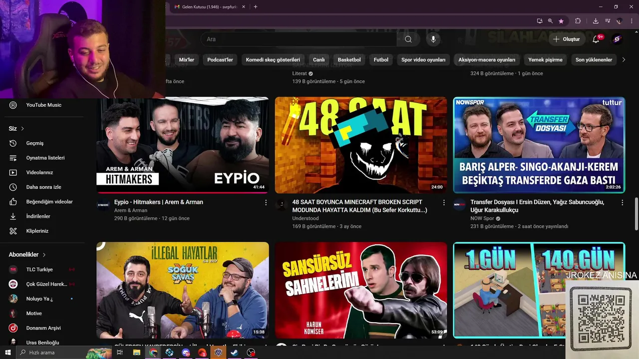Select the Yemek pişirme chip
Image resolution: width=639 pixels, height=359 pixels.
545,60
